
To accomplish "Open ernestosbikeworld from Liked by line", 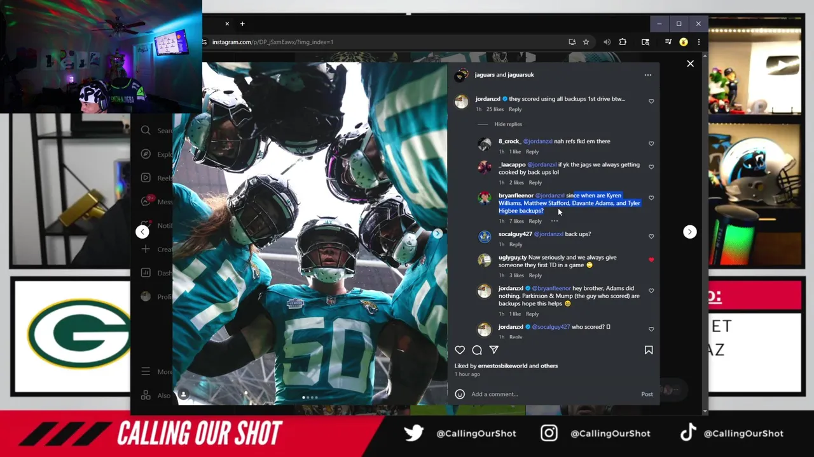I will (502, 366).
